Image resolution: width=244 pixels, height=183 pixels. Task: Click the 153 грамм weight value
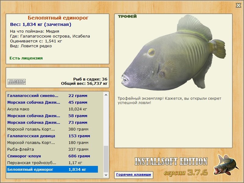tap(79, 136)
